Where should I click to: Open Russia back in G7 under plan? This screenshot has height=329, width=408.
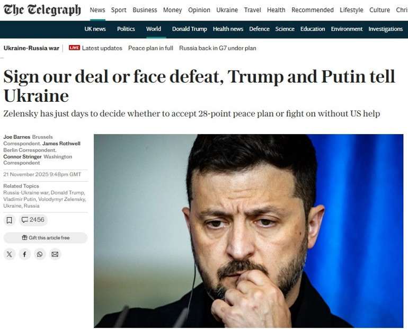click(x=218, y=48)
